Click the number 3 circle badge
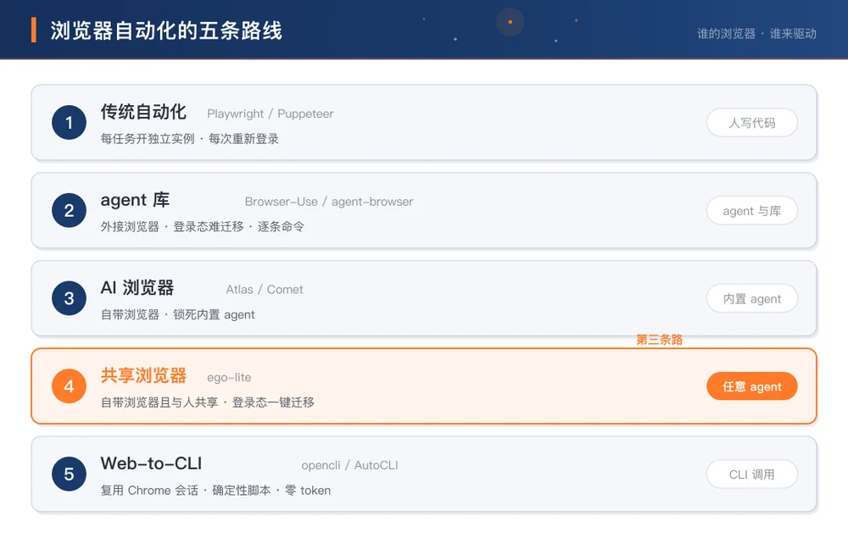The height and width of the screenshot is (543, 848). 70,298
